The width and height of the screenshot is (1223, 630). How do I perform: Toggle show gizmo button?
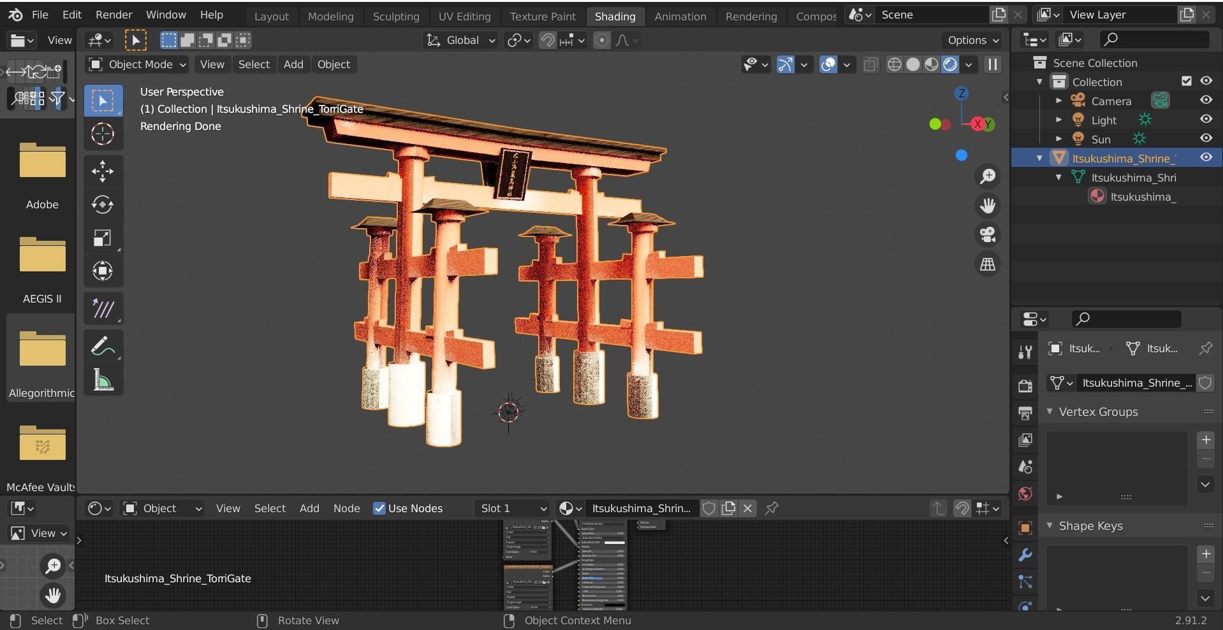[786, 64]
